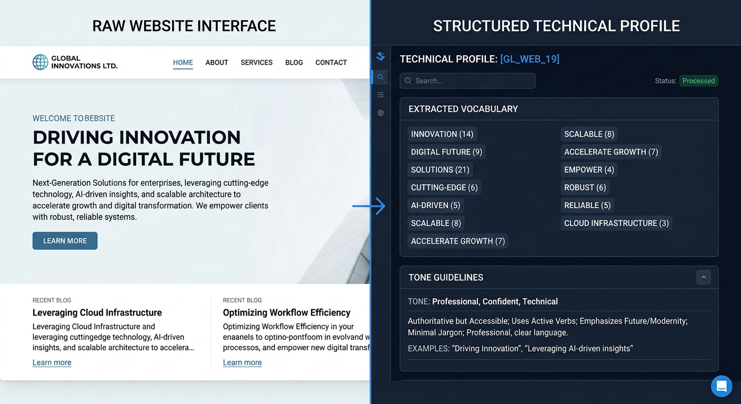Select the INNOVATION (14) vocabulary chip
Screen dimensions: 741x404
click(x=442, y=134)
